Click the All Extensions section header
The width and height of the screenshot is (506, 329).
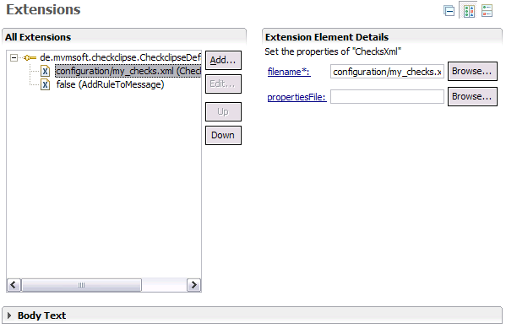(38, 37)
